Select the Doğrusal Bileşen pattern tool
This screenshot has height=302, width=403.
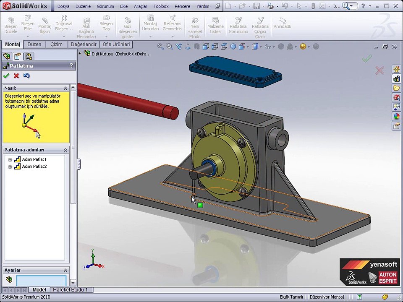[64, 23]
